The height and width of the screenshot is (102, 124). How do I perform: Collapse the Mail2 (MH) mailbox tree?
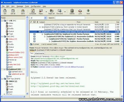click(2, 37)
